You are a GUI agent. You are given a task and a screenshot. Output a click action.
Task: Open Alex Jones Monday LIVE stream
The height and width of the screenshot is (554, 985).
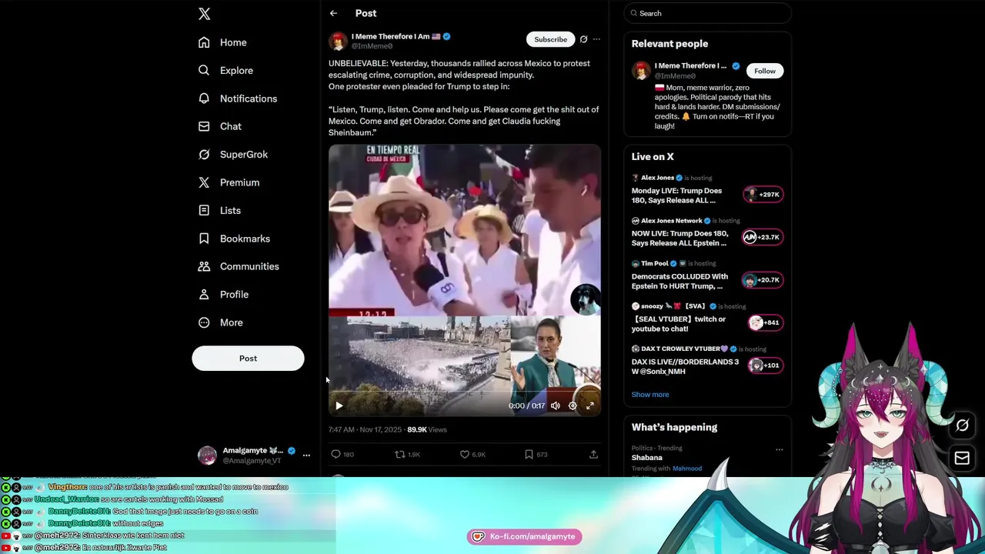tap(676, 195)
